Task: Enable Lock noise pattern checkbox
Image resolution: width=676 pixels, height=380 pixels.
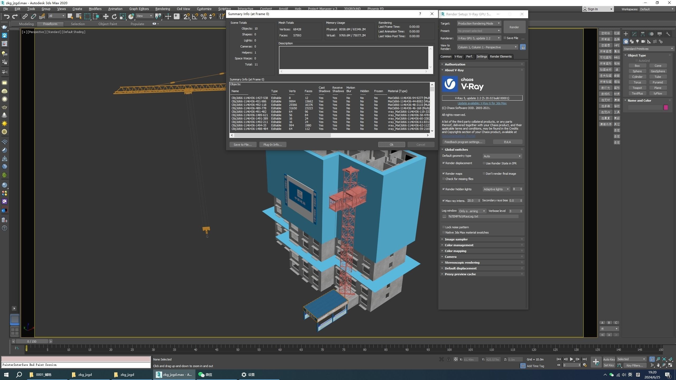Action: pyautogui.click(x=443, y=227)
